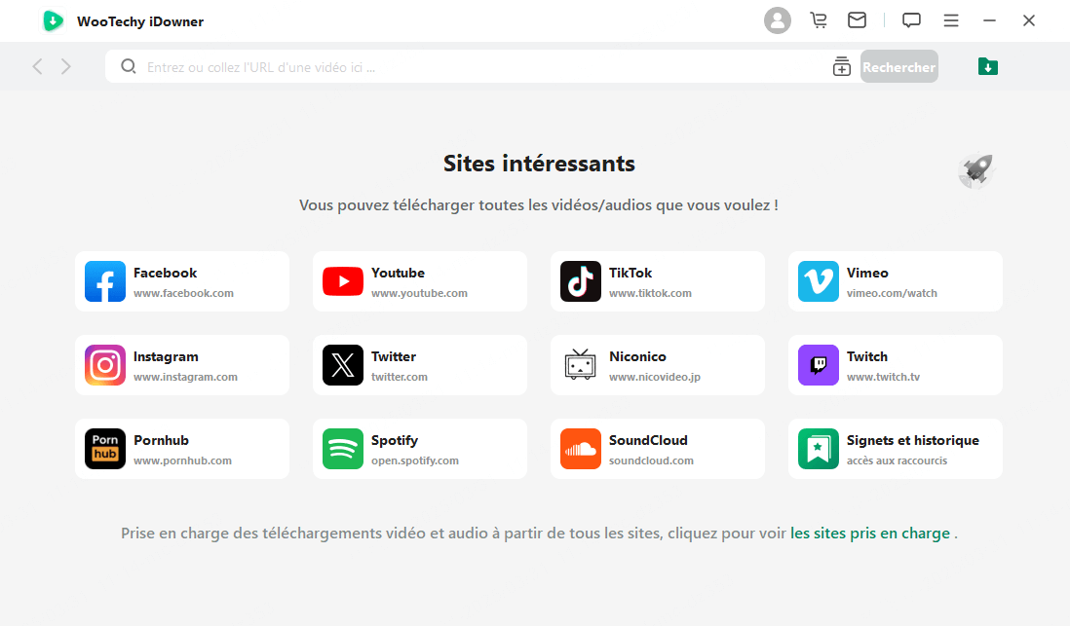
Task: Open the hamburger menu
Action: click(951, 19)
